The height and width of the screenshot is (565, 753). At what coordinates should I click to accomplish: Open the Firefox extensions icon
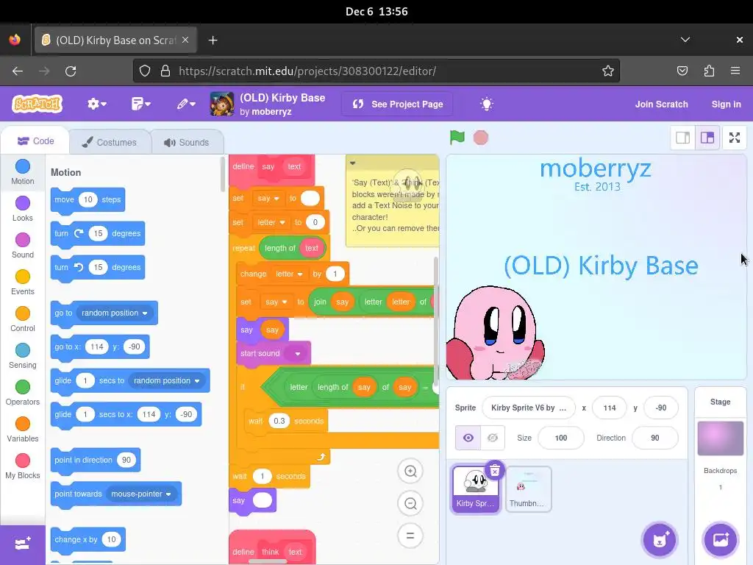point(709,71)
